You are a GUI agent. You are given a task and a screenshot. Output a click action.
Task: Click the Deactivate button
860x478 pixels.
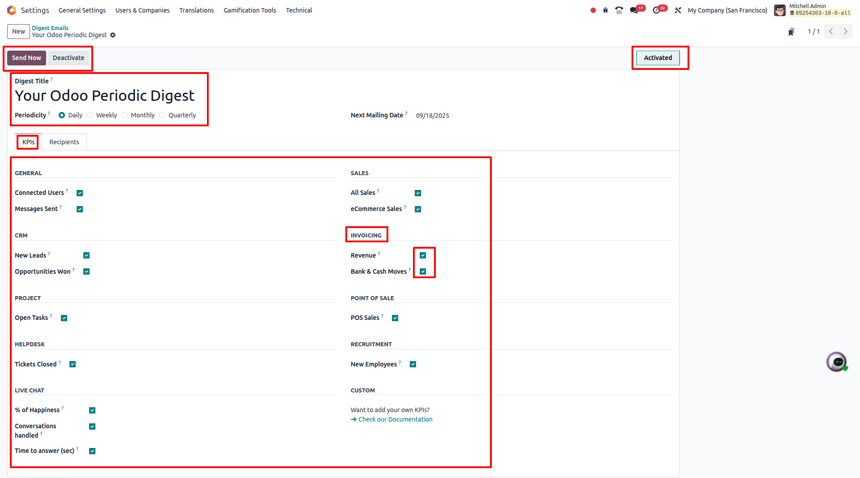point(69,58)
